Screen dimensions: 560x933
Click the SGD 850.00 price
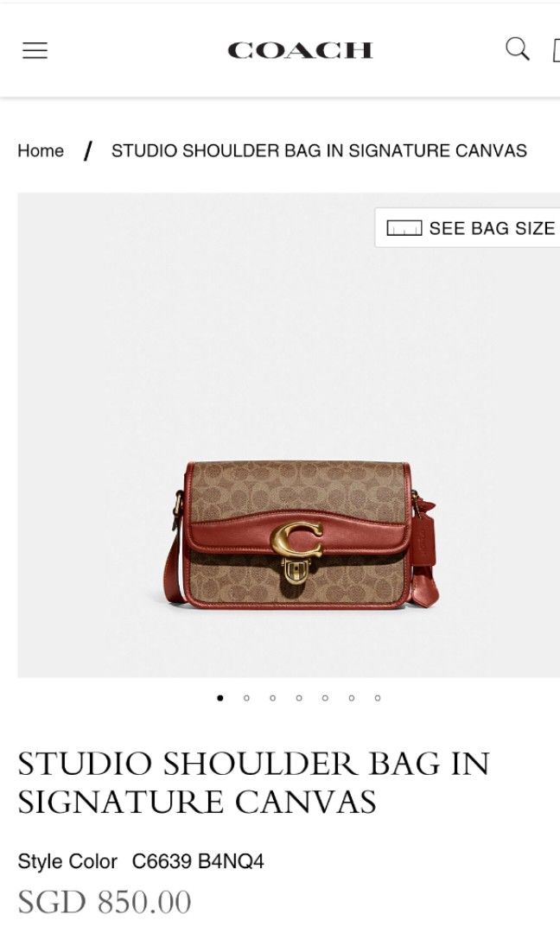105,901
